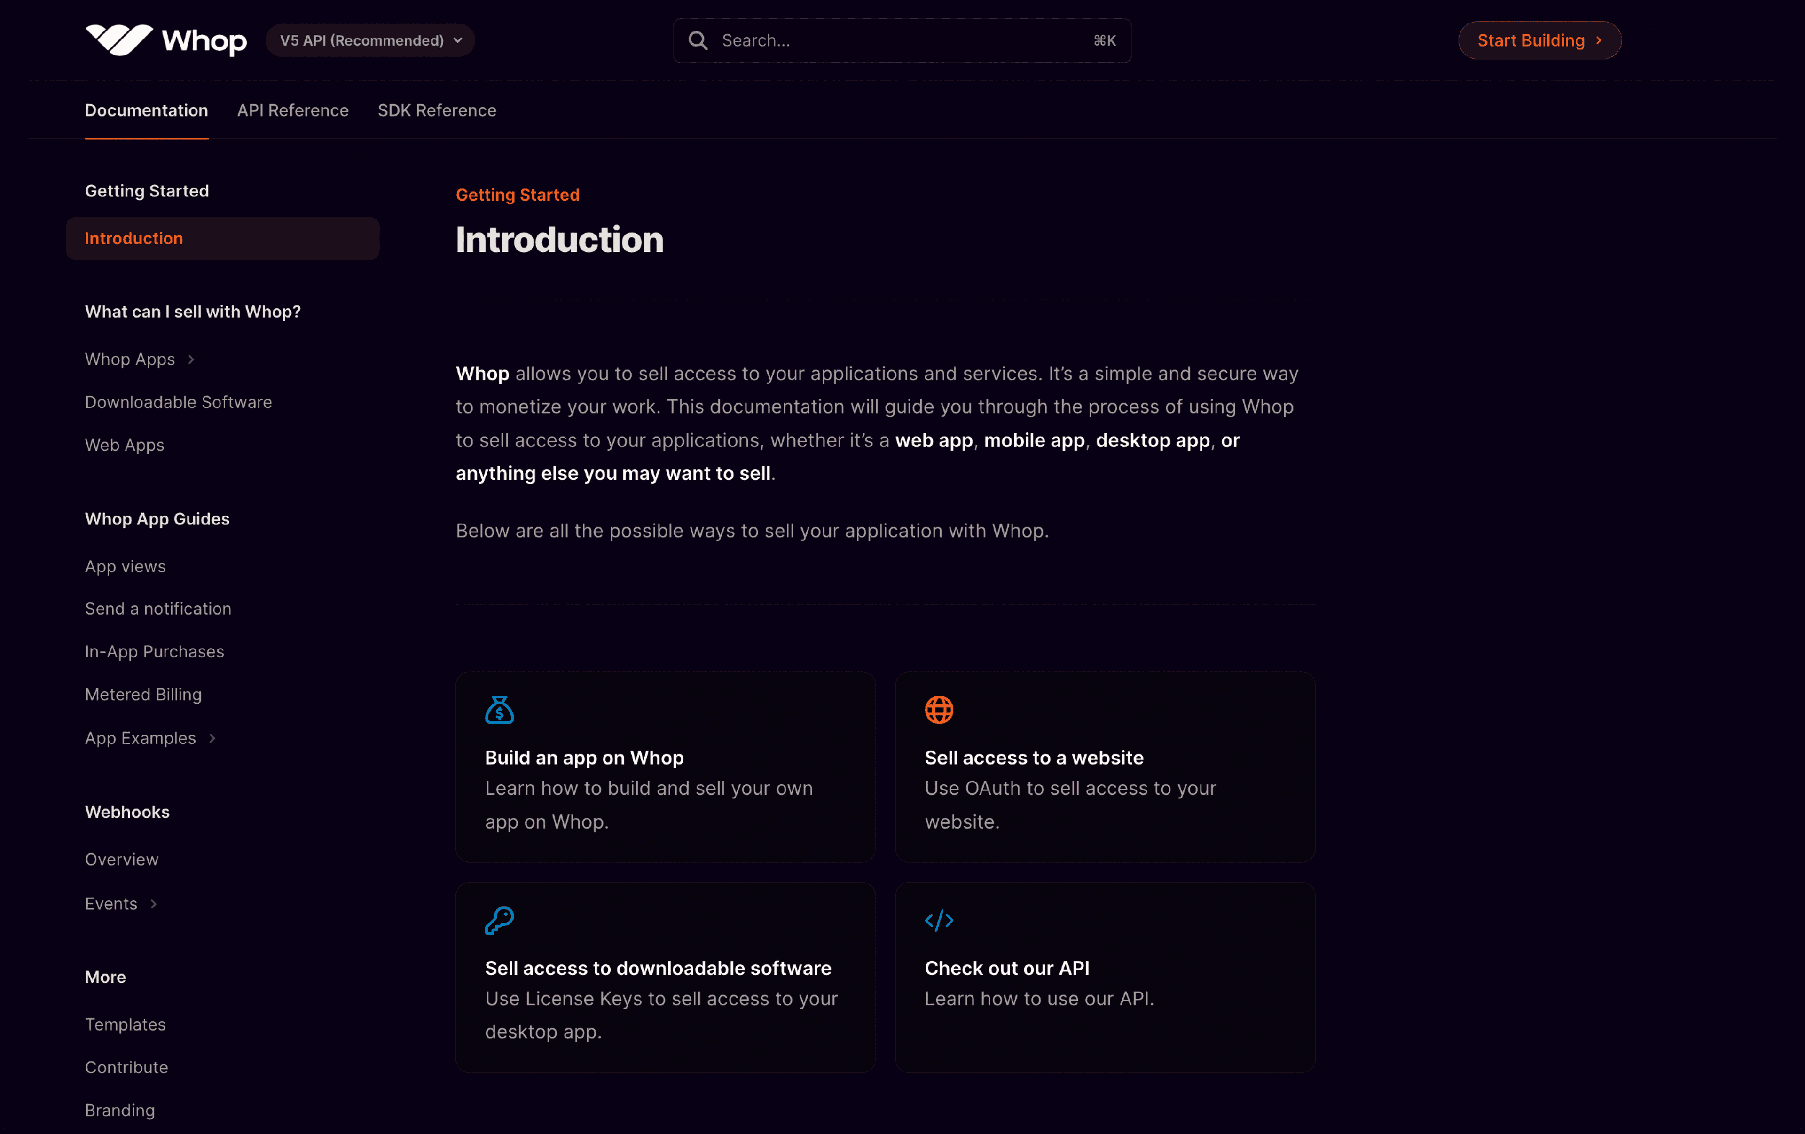Expand the App Examples sidebar item
Screen dimensions: 1805x1134
(212, 738)
